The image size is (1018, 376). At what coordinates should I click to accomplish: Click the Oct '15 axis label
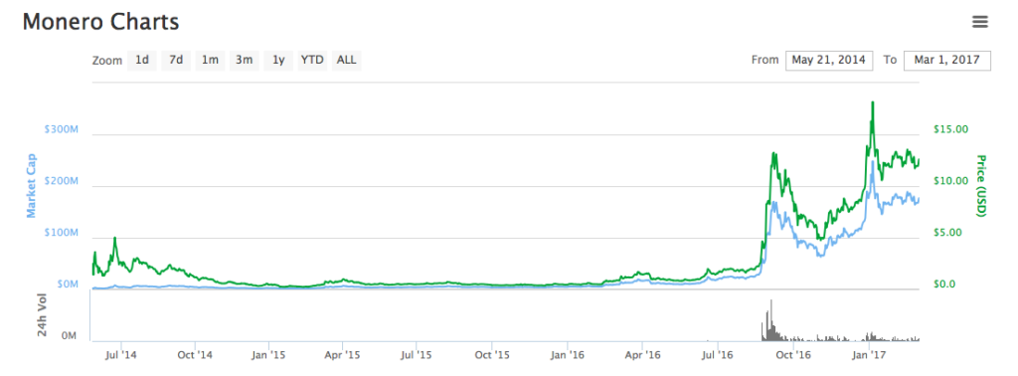click(492, 355)
